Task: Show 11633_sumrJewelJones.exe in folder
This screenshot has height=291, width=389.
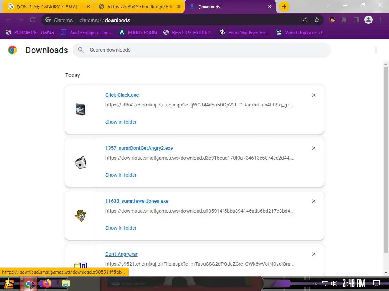Action: coord(121,228)
